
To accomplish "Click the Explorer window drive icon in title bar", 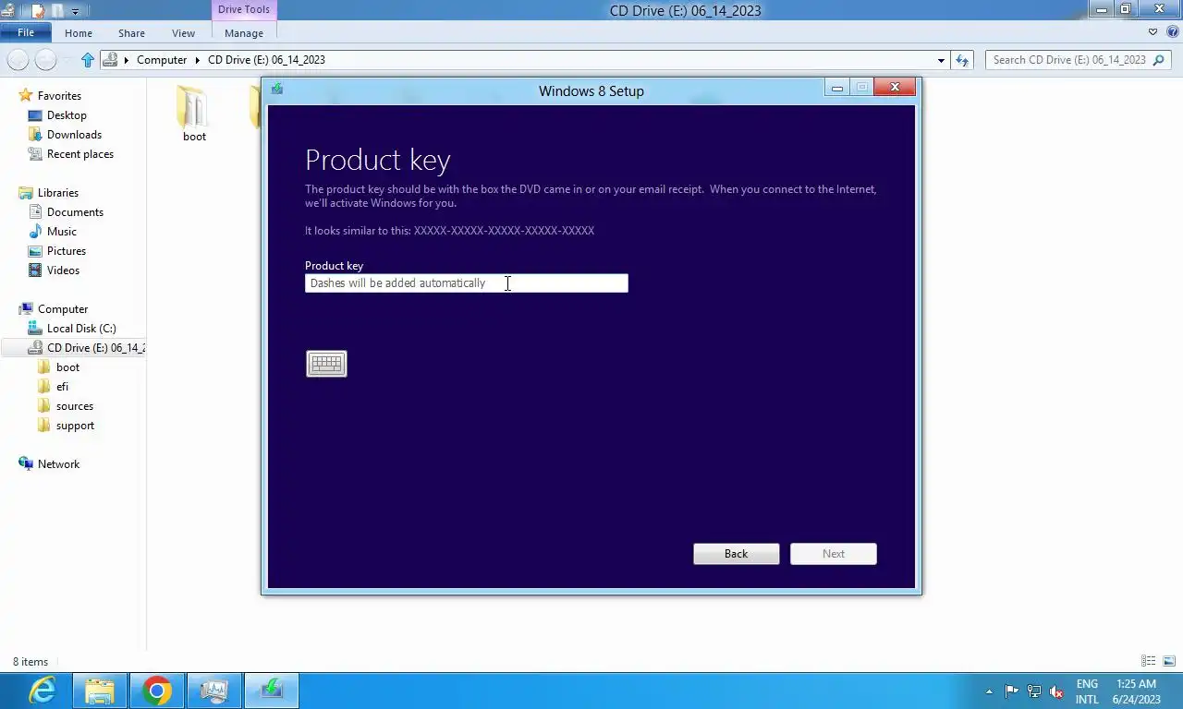I will (x=7, y=11).
